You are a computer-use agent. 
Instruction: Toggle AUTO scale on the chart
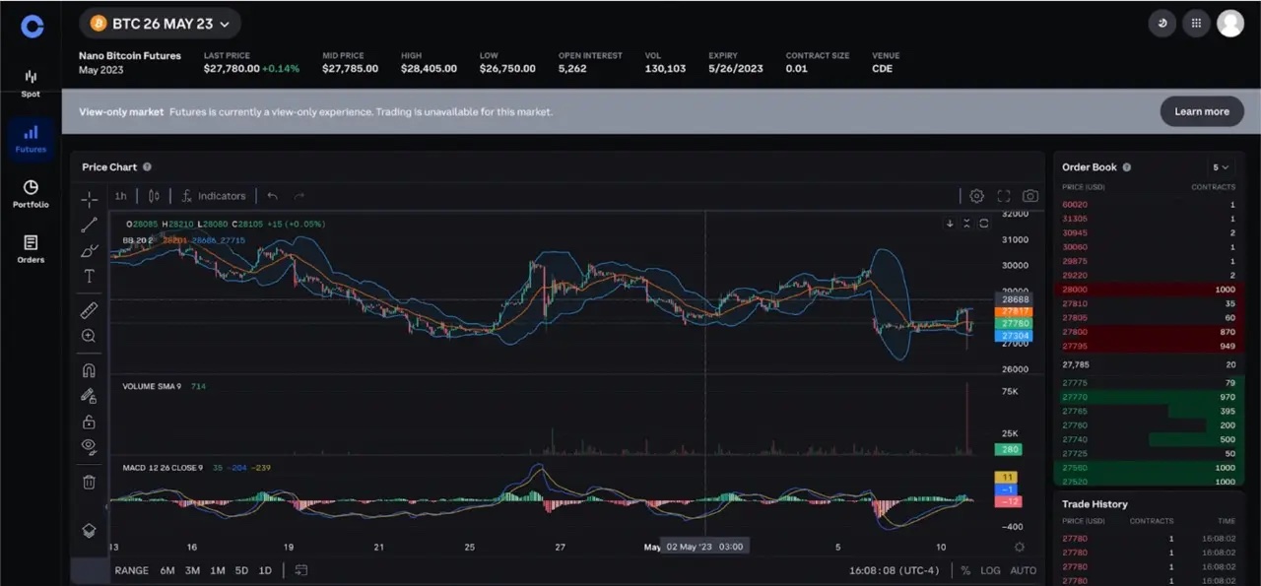pyautogui.click(x=1023, y=569)
